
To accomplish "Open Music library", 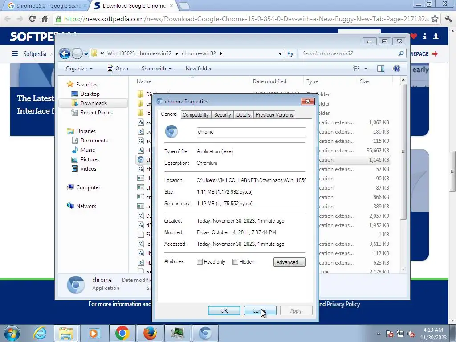I will 88,150.
